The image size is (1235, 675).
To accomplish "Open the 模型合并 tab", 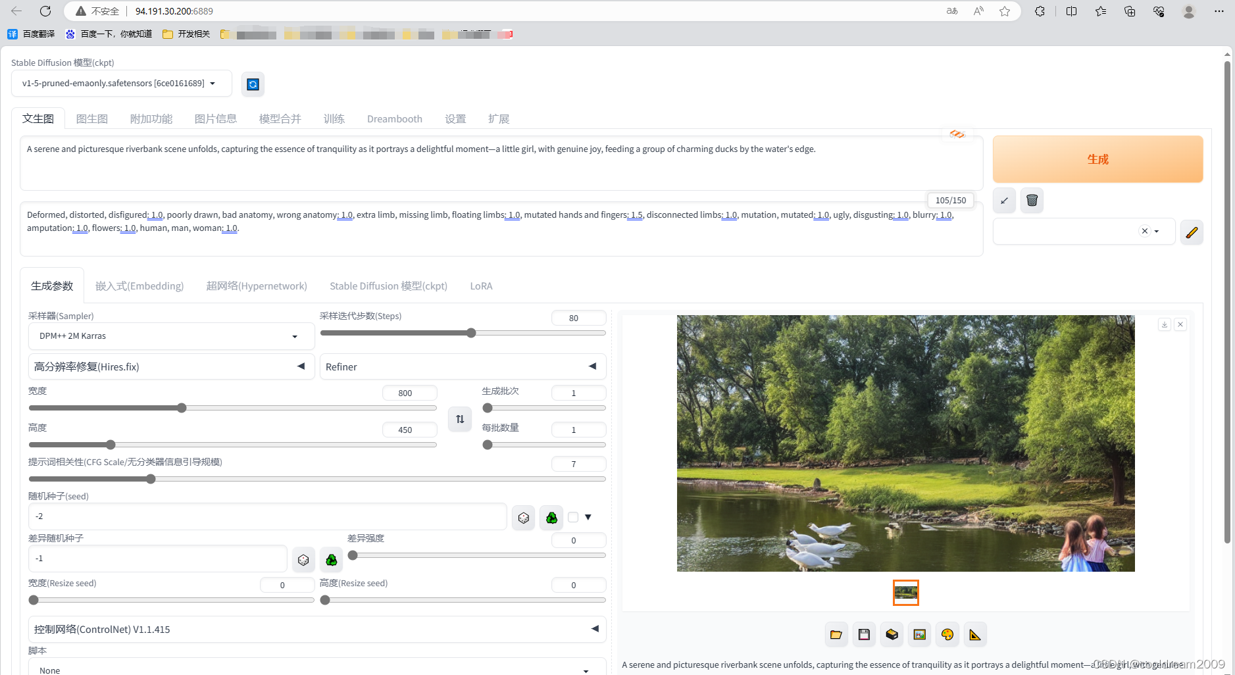I will [280, 119].
